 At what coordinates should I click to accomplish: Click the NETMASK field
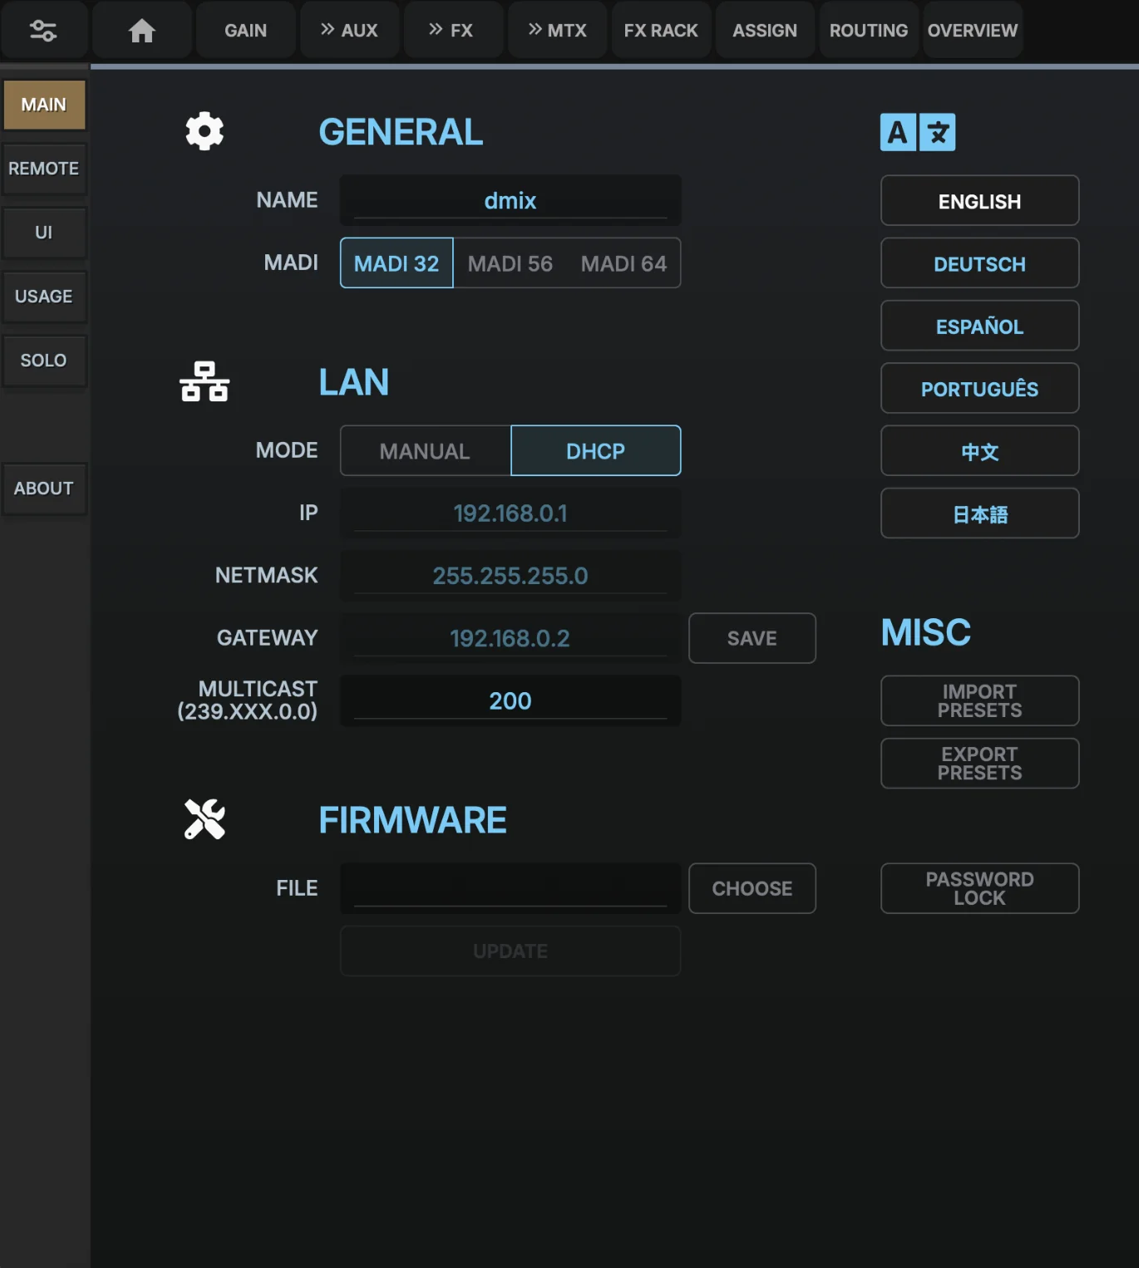coord(510,576)
